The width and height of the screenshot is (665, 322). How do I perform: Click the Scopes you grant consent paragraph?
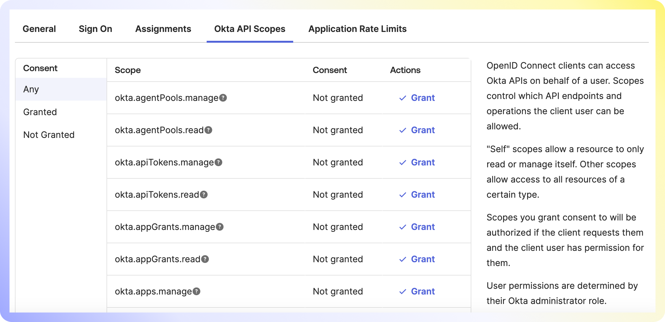[565, 240]
